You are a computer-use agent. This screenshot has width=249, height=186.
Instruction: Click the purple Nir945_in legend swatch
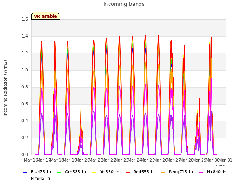(x=25, y=179)
